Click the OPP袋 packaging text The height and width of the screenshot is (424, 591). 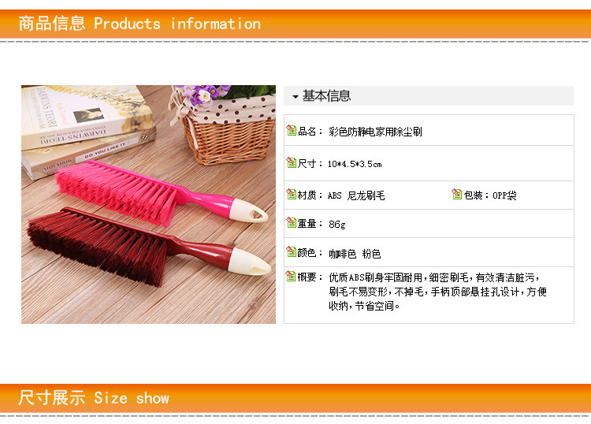click(x=504, y=195)
